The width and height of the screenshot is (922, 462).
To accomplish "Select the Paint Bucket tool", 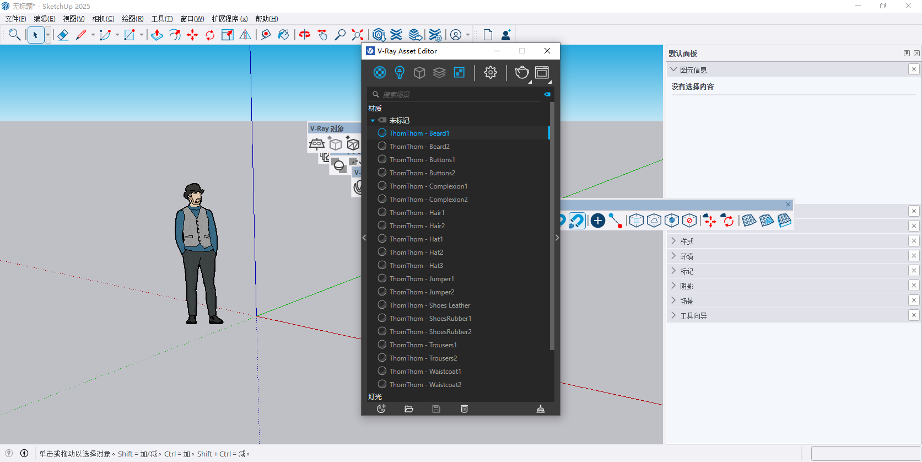I will (283, 35).
